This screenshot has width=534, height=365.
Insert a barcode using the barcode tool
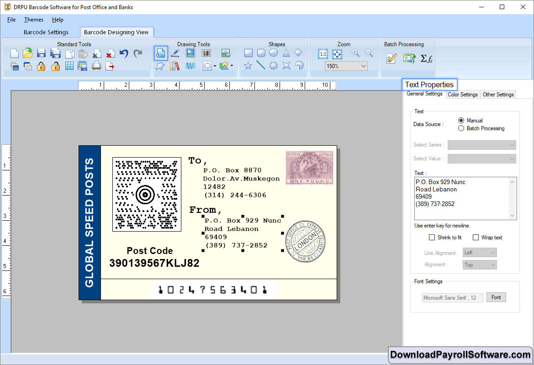[206, 53]
